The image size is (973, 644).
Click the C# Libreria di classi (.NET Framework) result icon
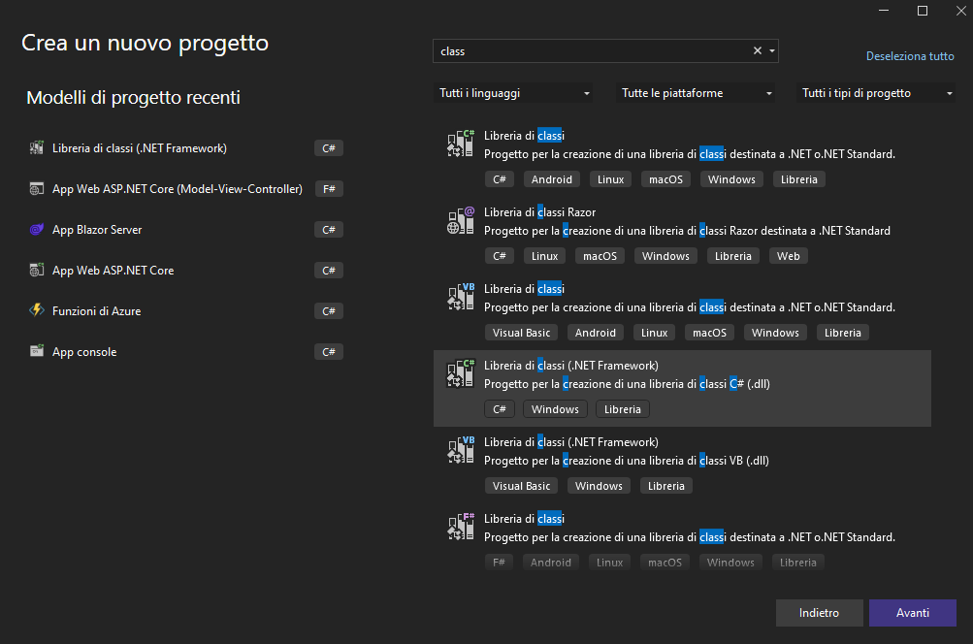(461, 373)
